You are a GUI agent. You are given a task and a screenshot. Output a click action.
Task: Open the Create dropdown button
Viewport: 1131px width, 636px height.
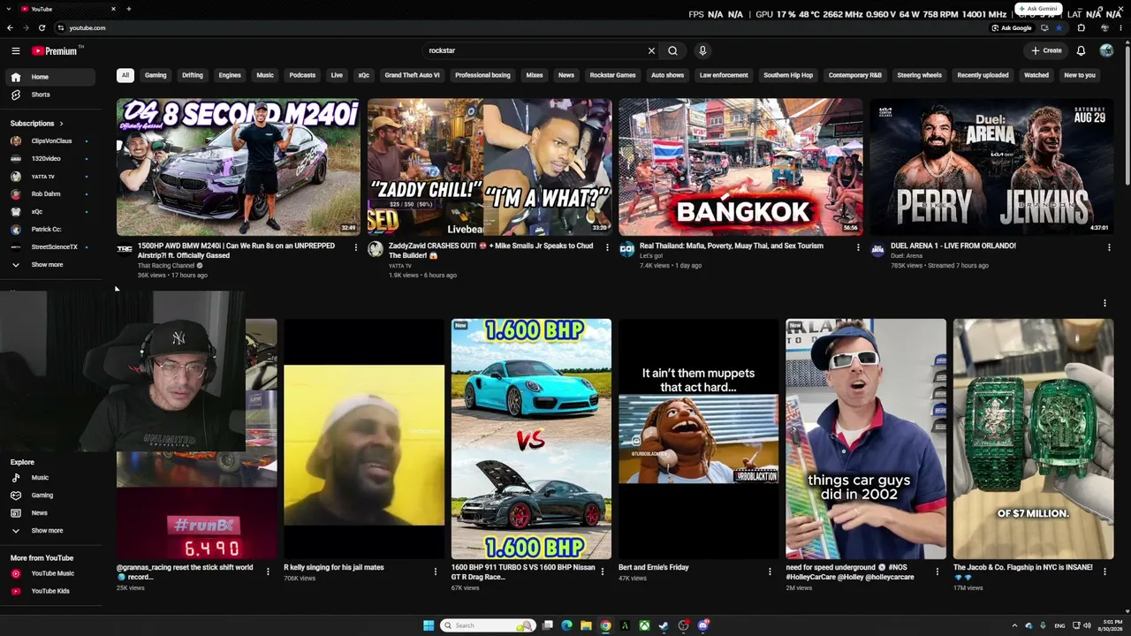click(1046, 51)
